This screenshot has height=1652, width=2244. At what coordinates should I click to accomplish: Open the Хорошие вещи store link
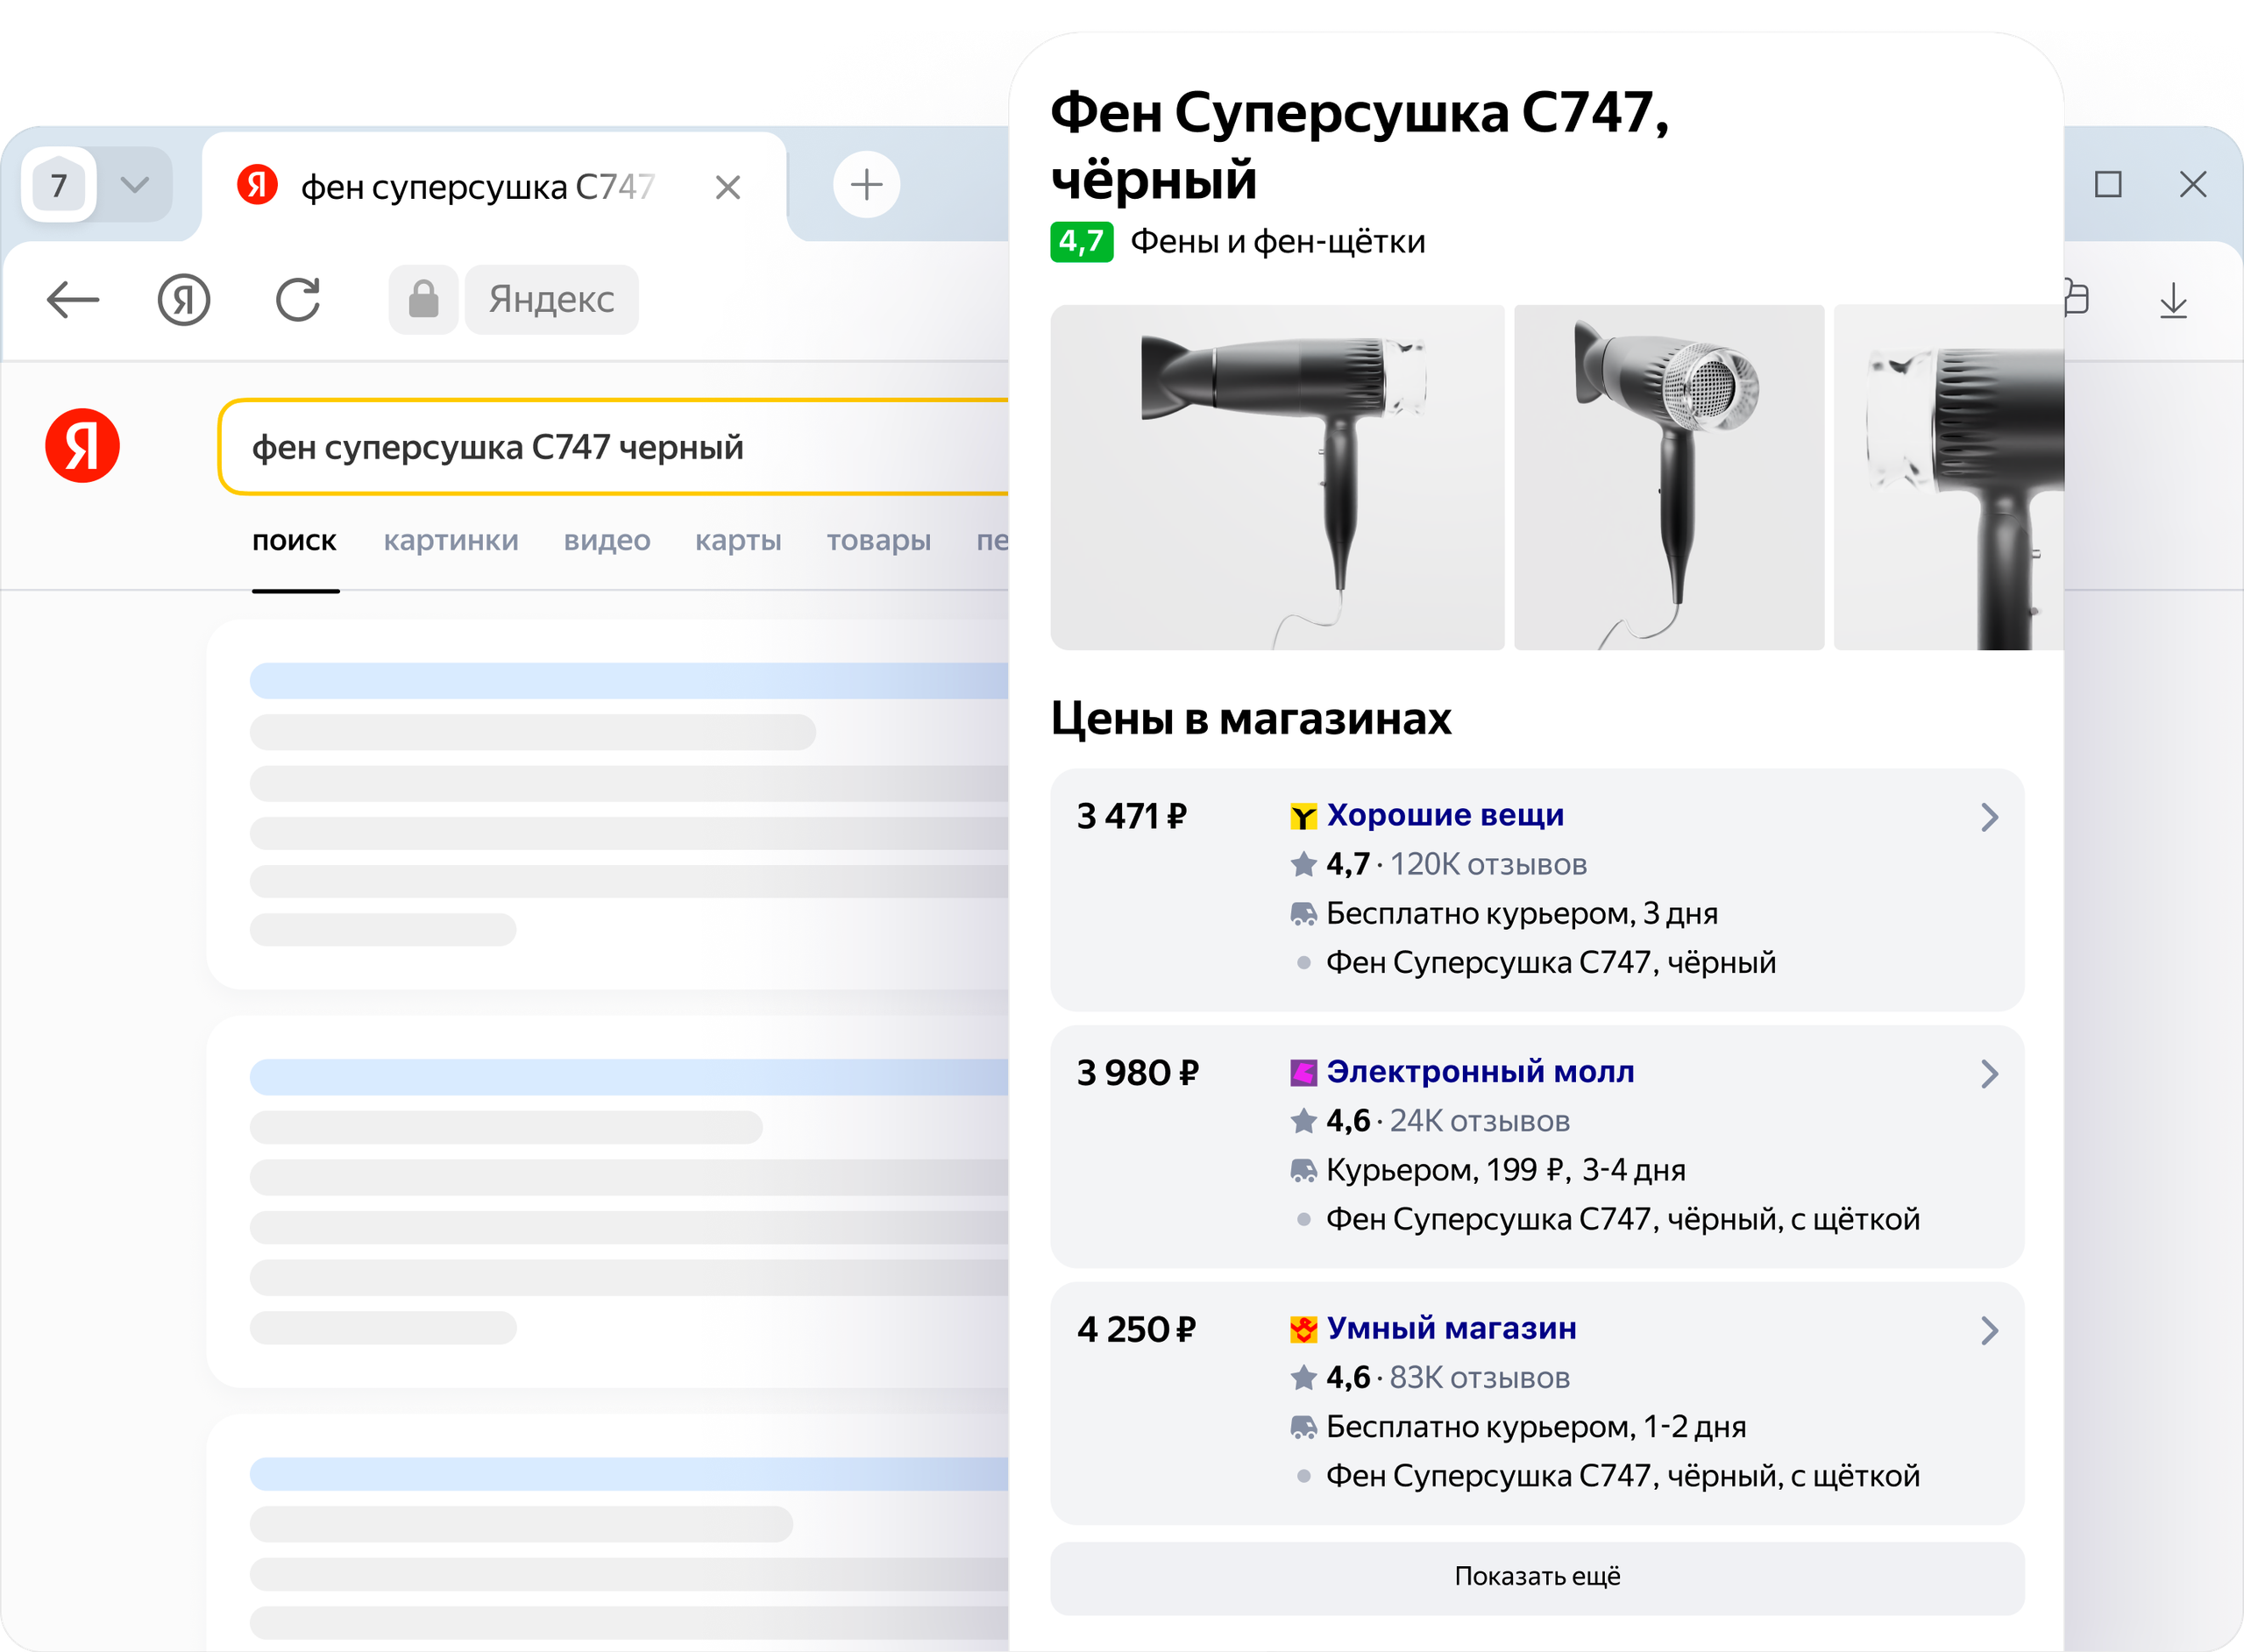[x=1444, y=815]
